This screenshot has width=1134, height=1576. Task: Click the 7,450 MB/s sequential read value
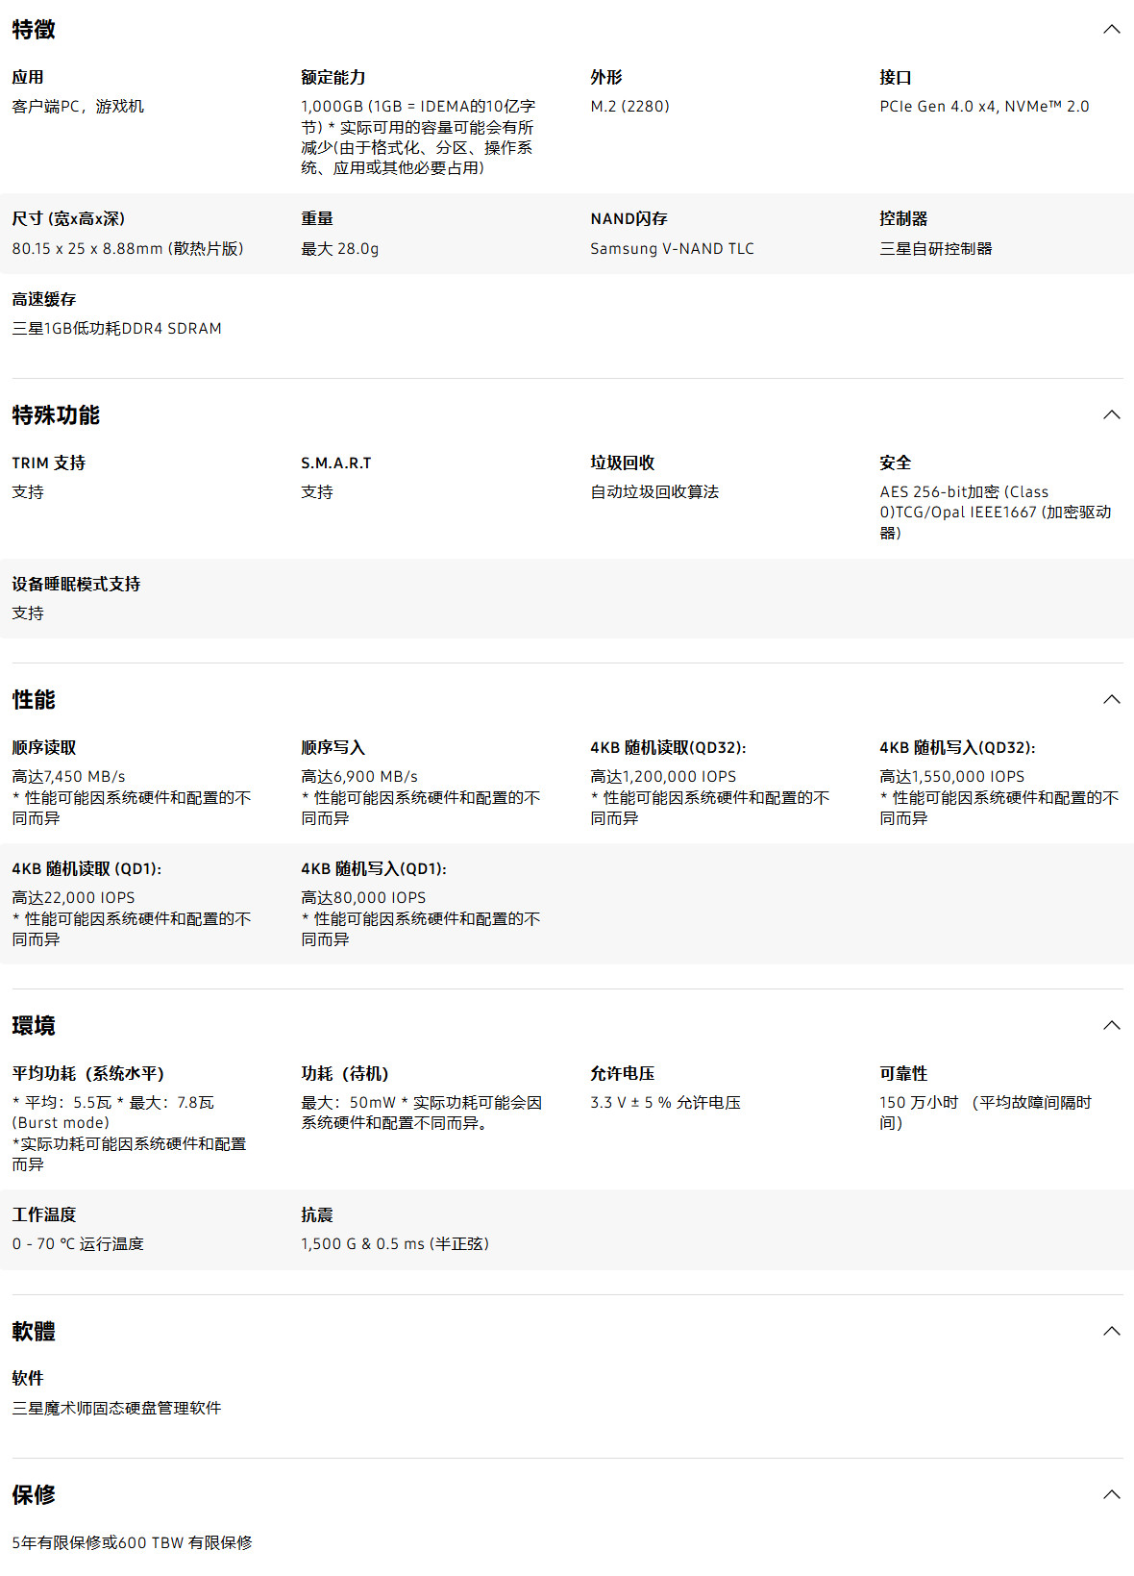click(68, 777)
